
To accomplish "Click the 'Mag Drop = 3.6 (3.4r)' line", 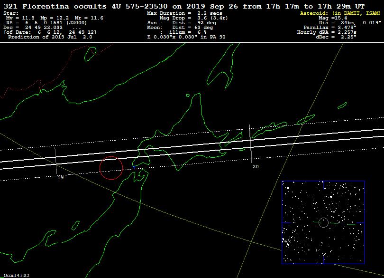I will point(193,18).
